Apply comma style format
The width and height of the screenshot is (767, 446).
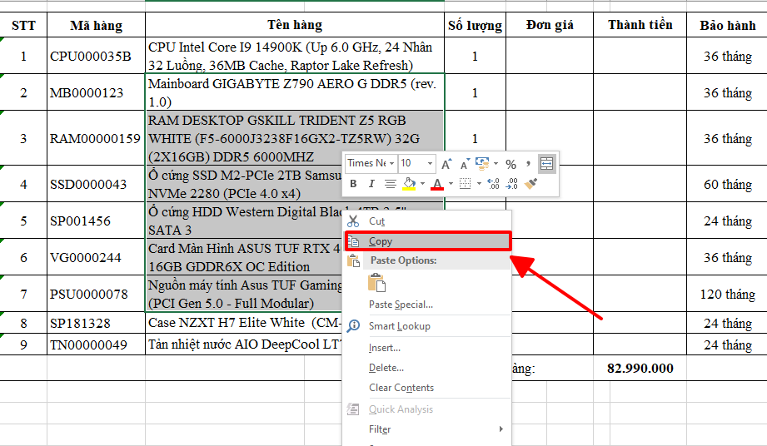(x=528, y=164)
